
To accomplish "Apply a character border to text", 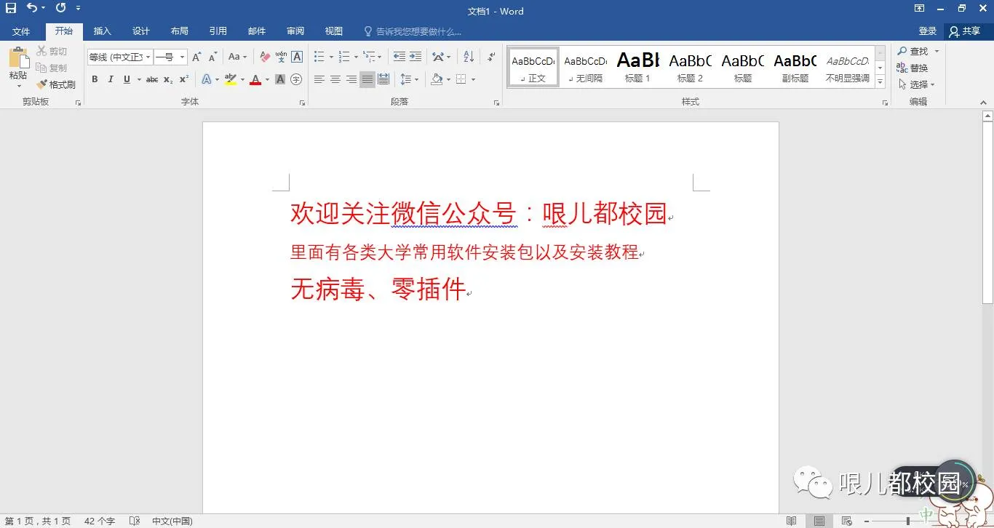I will pos(297,57).
